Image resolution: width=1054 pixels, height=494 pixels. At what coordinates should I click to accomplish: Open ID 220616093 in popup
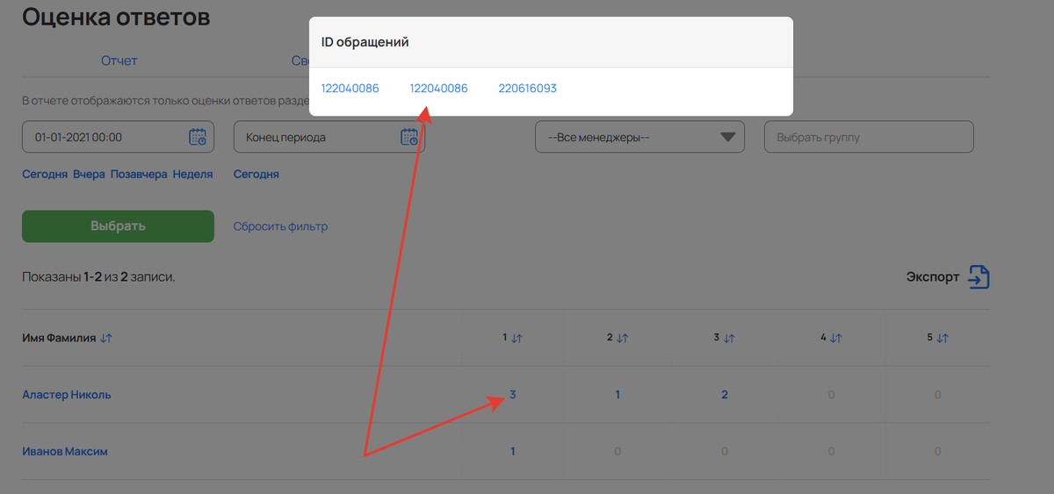tap(528, 89)
